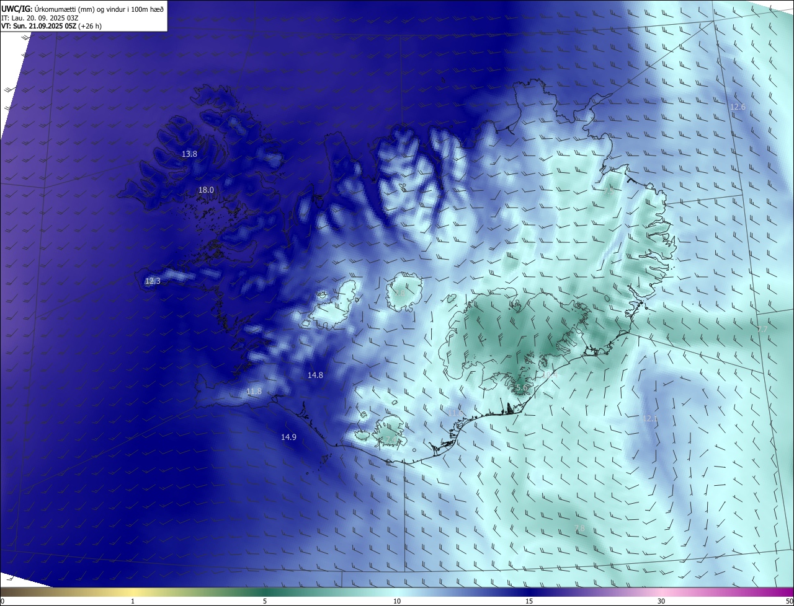Click the 0 tick label on the colorbar
This screenshot has width=794, height=606.
point(2,601)
